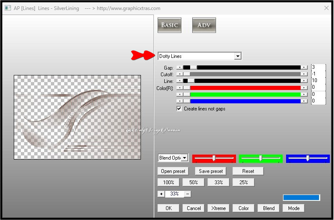The width and height of the screenshot is (334, 220).
Task: Switch to the Basic tab
Action: tap(170, 25)
